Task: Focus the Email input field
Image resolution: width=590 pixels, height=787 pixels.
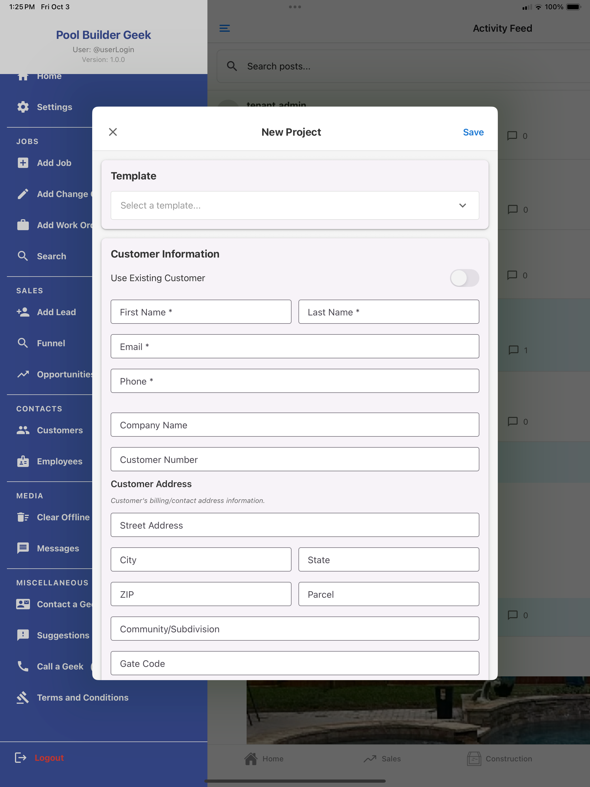Action: [295, 346]
